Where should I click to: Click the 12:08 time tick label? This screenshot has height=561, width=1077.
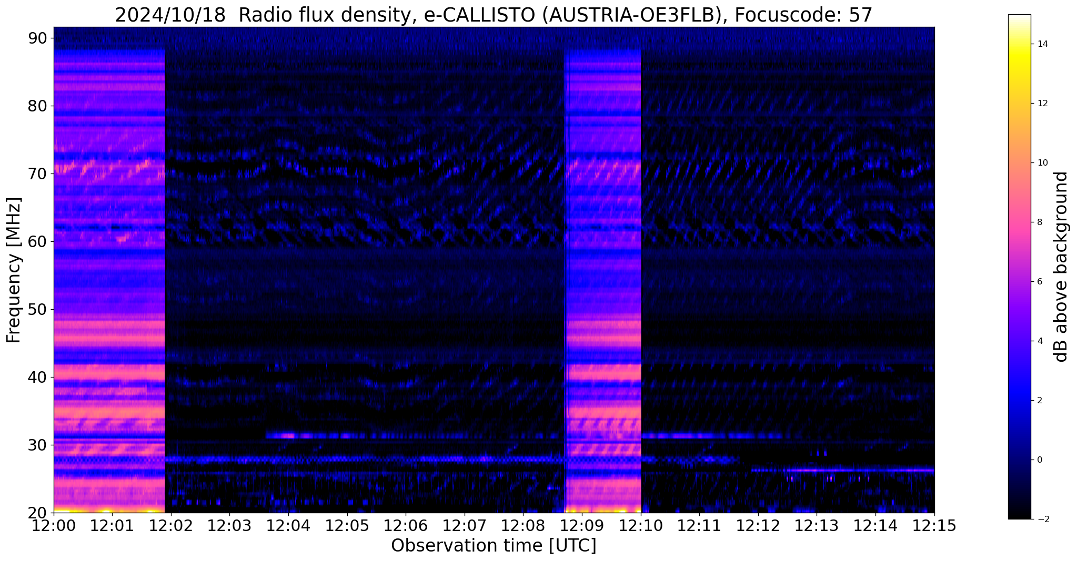tap(523, 525)
